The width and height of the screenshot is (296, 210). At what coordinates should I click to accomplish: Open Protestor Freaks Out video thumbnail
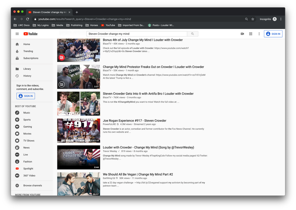(79, 77)
